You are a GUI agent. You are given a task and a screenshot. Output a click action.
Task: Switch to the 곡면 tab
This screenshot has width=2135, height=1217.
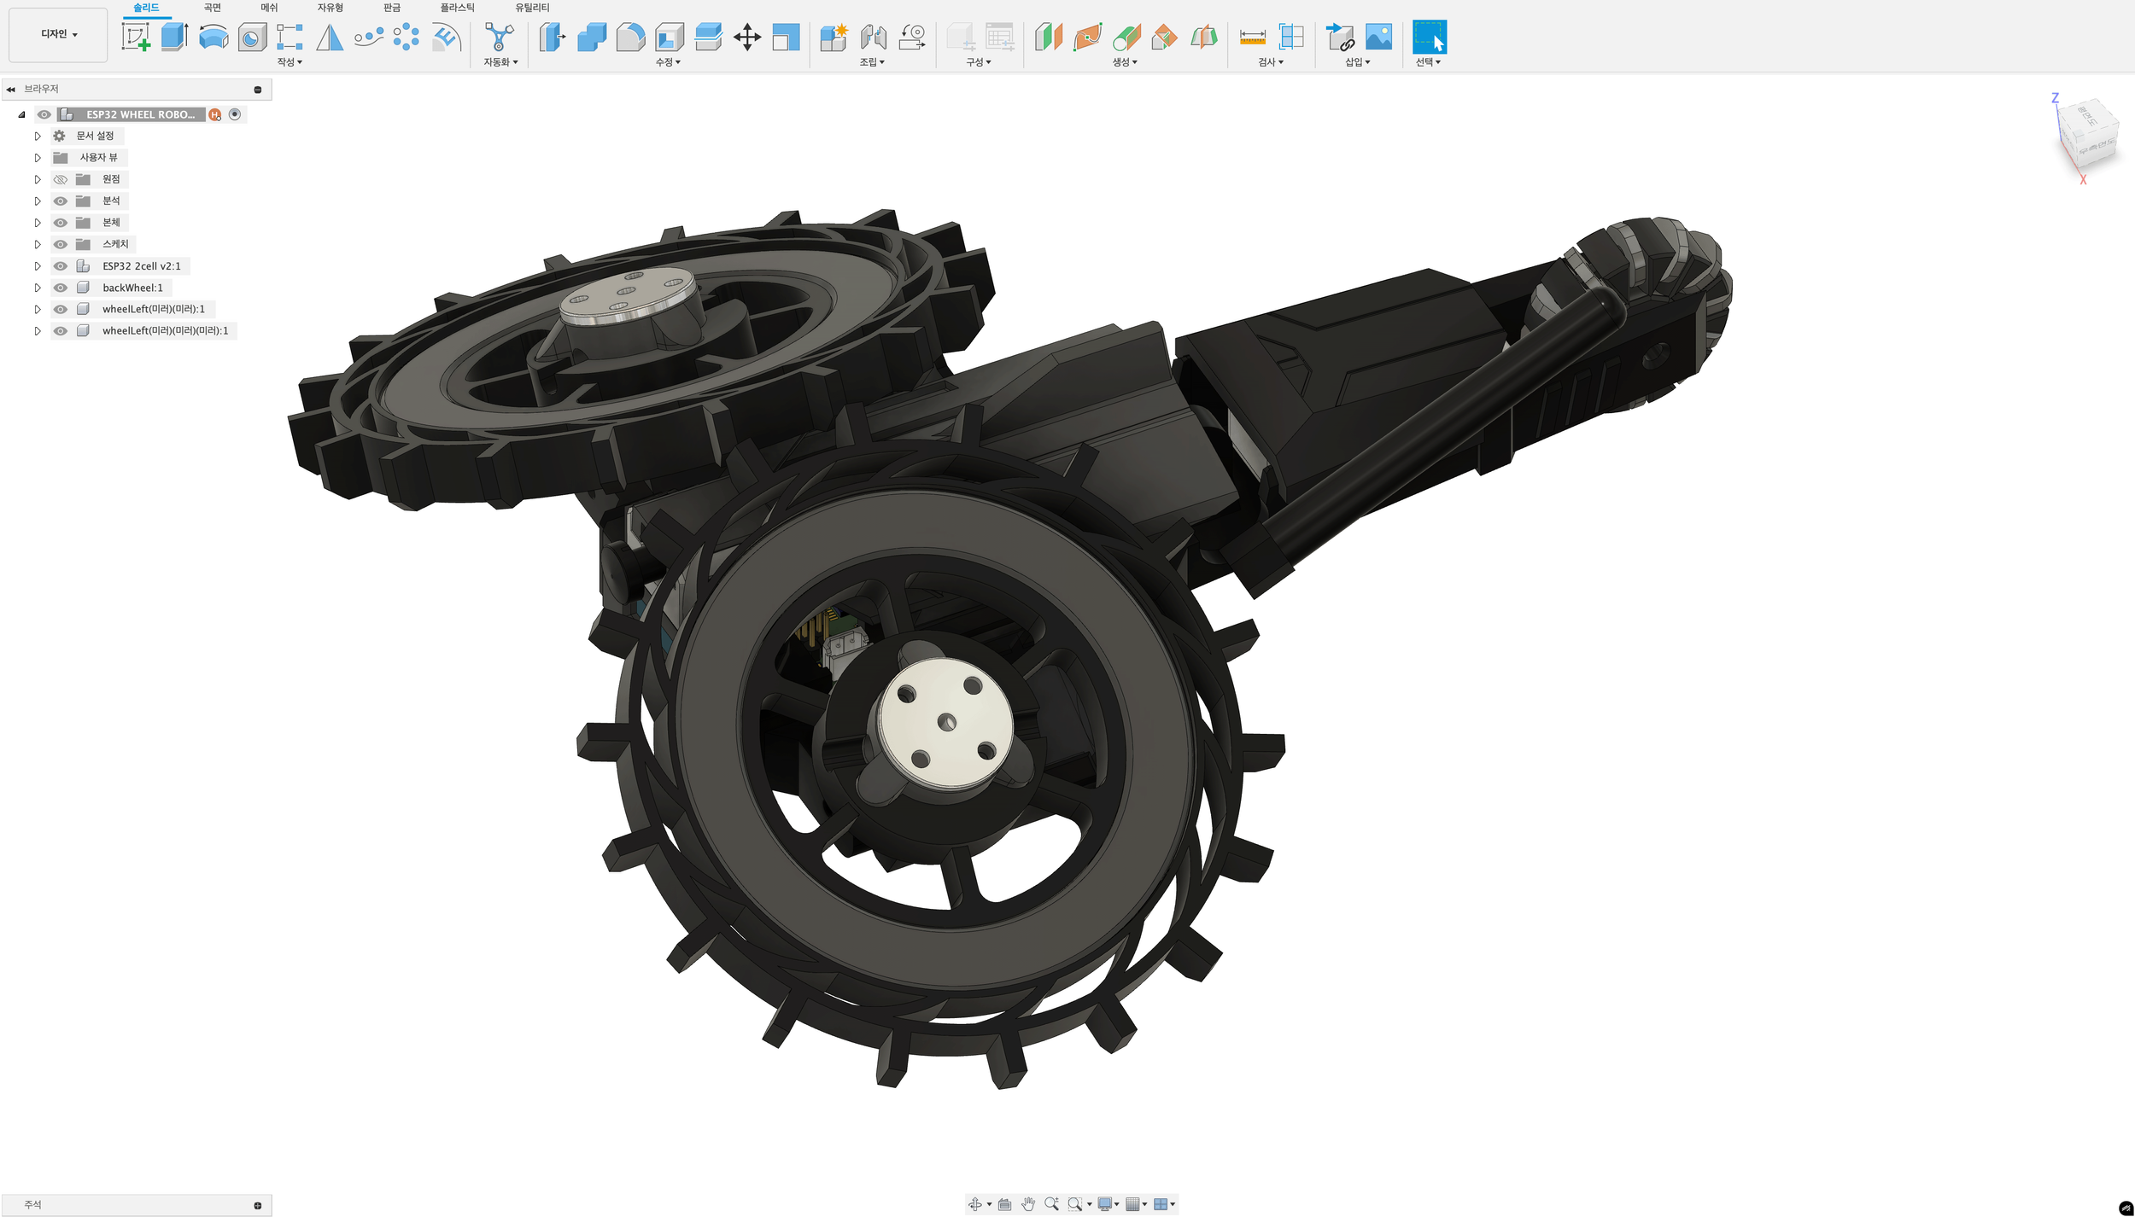[x=213, y=8]
